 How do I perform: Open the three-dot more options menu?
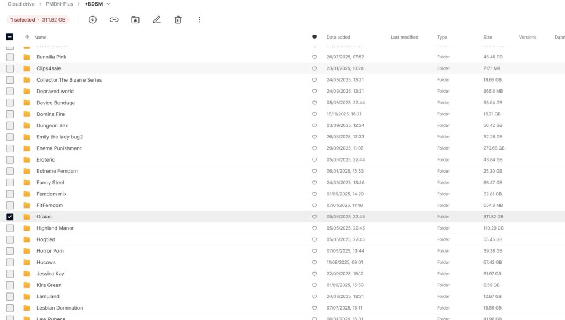click(x=199, y=20)
